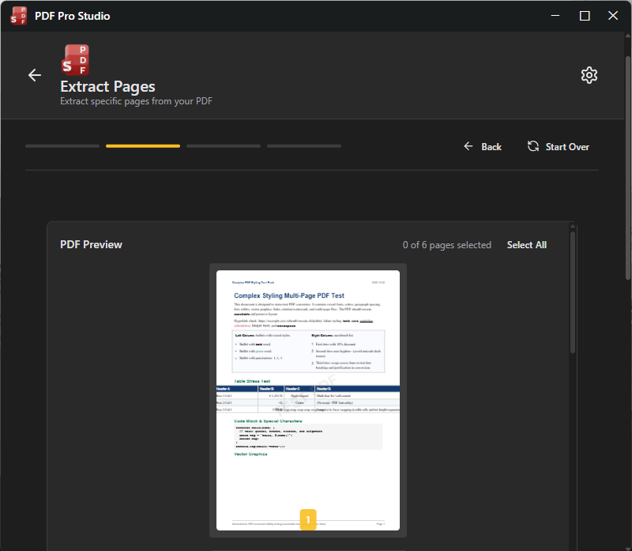Image resolution: width=632 pixels, height=551 pixels.
Task: Select the page 1 thumbnail
Action: click(x=308, y=400)
